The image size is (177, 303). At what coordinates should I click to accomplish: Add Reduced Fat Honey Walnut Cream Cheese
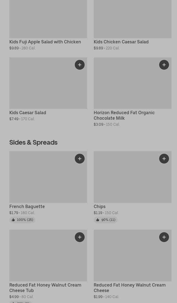pyautogui.click(x=164, y=237)
